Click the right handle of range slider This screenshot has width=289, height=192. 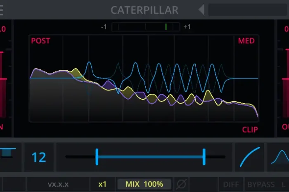click(204, 157)
